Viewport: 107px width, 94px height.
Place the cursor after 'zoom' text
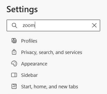(x=35, y=25)
